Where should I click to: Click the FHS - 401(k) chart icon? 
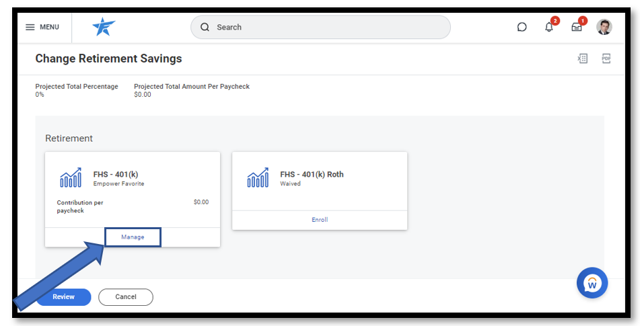tap(71, 177)
